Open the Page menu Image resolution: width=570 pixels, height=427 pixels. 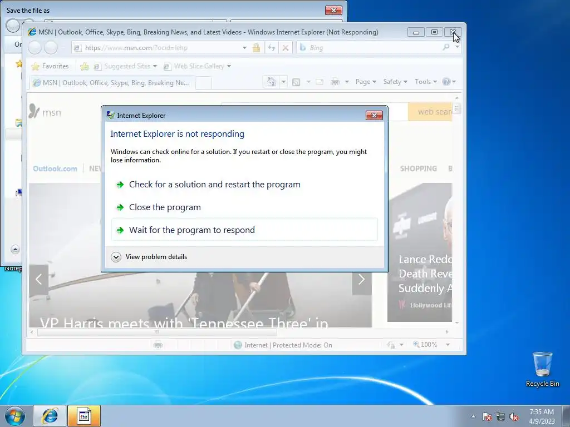tap(366, 82)
